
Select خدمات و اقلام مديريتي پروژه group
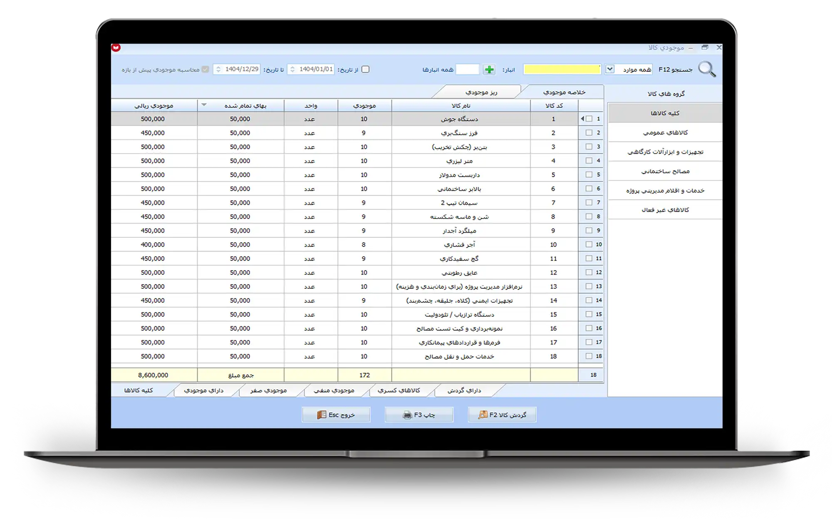(665, 191)
